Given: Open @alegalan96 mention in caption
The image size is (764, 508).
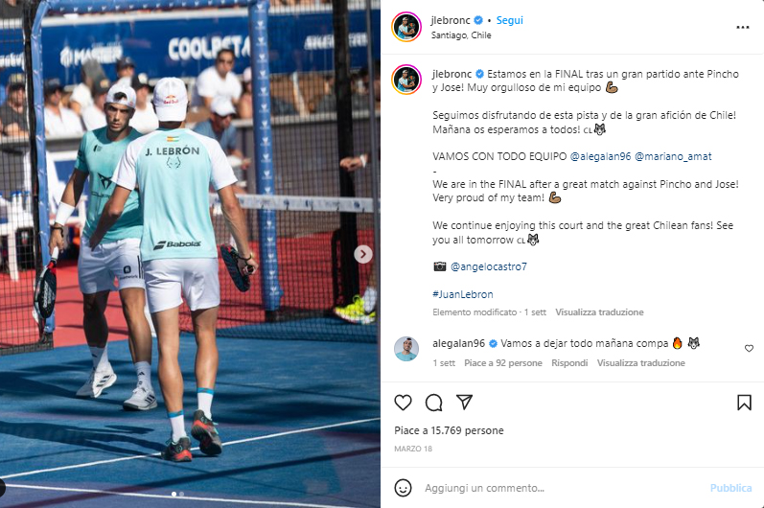Looking at the screenshot, I should tap(600, 156).
